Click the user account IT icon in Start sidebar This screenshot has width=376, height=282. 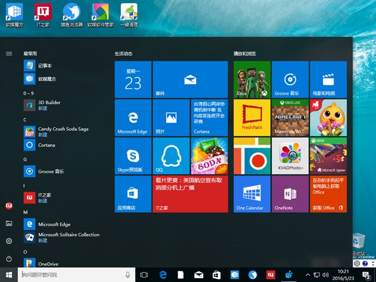point(9,206)
